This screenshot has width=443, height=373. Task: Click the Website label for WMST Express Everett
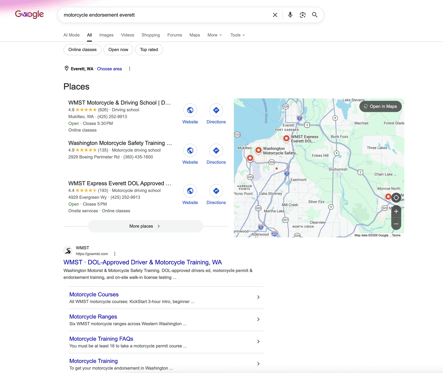coord(190,203)
